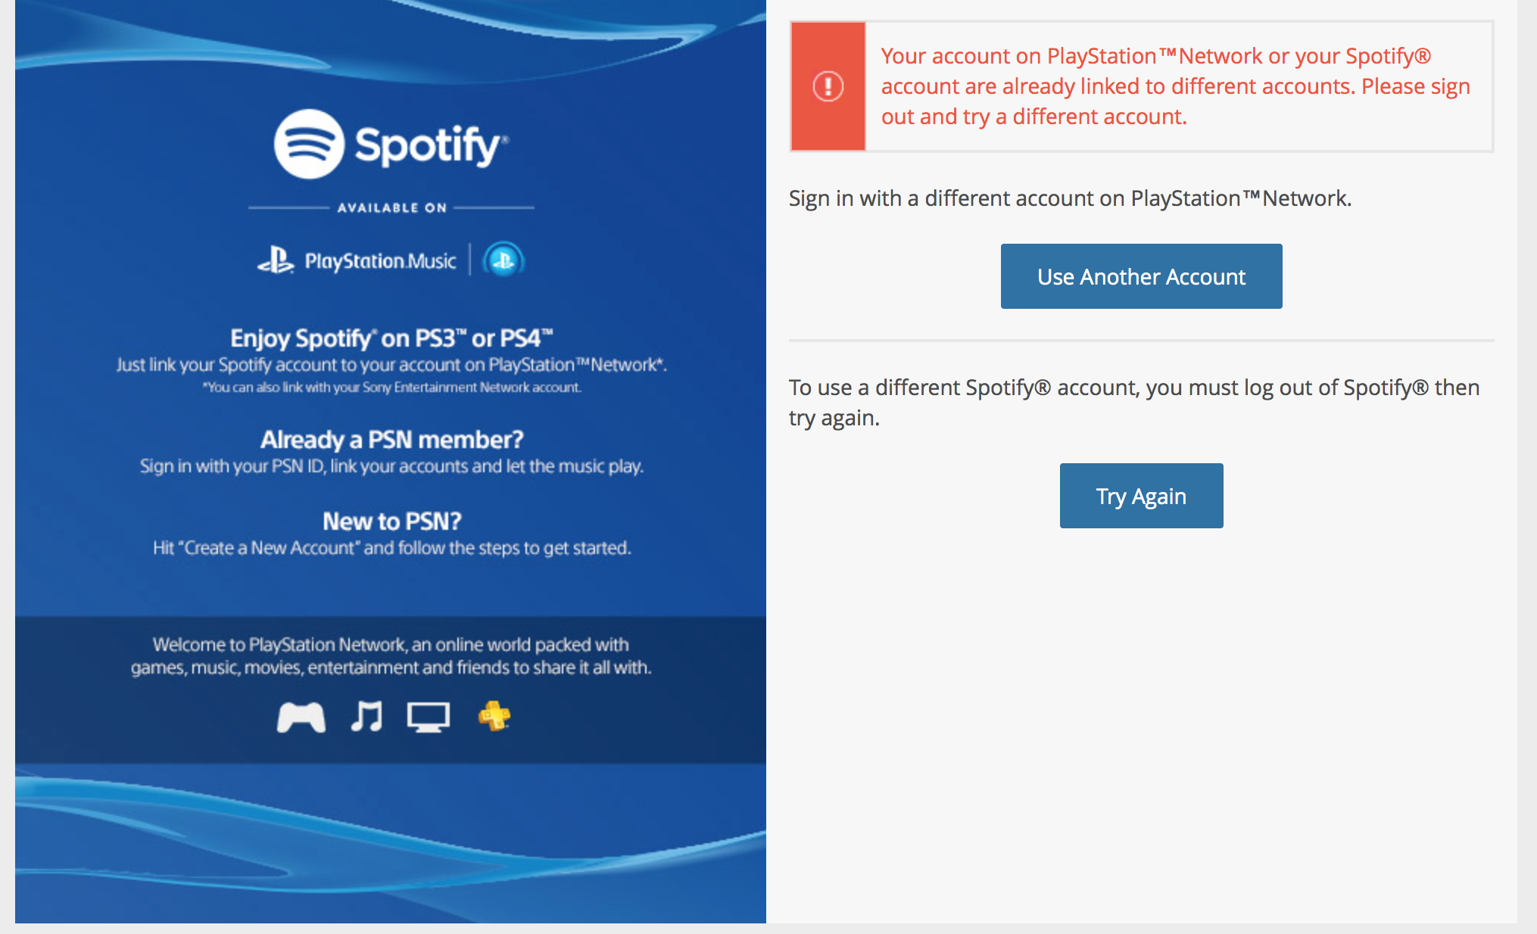Click the Welcome to PlayStation Network text
The height and width of the screenshot is (934, 1537).
[x=391, y=655]
